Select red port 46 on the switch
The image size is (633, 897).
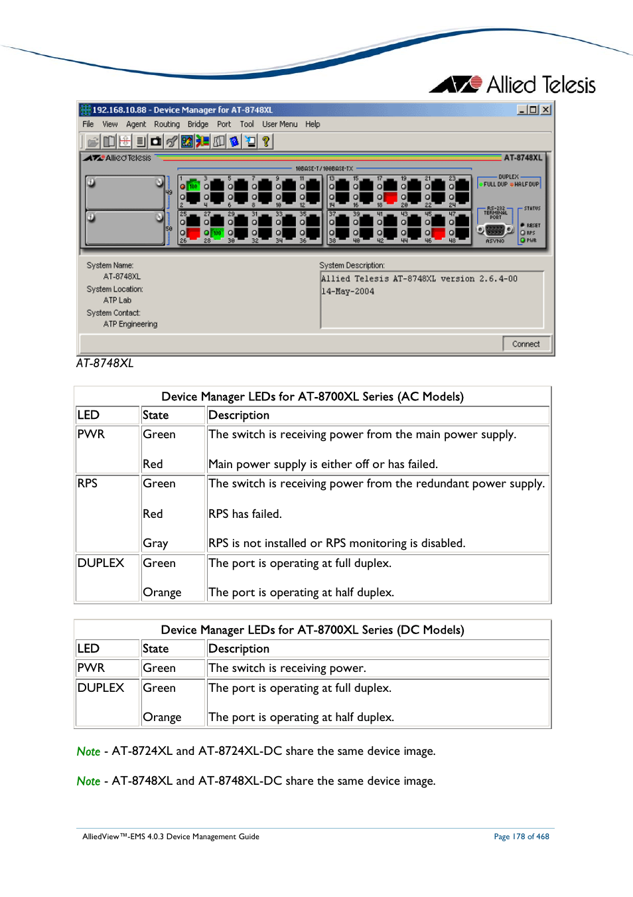tap(439, 233)
